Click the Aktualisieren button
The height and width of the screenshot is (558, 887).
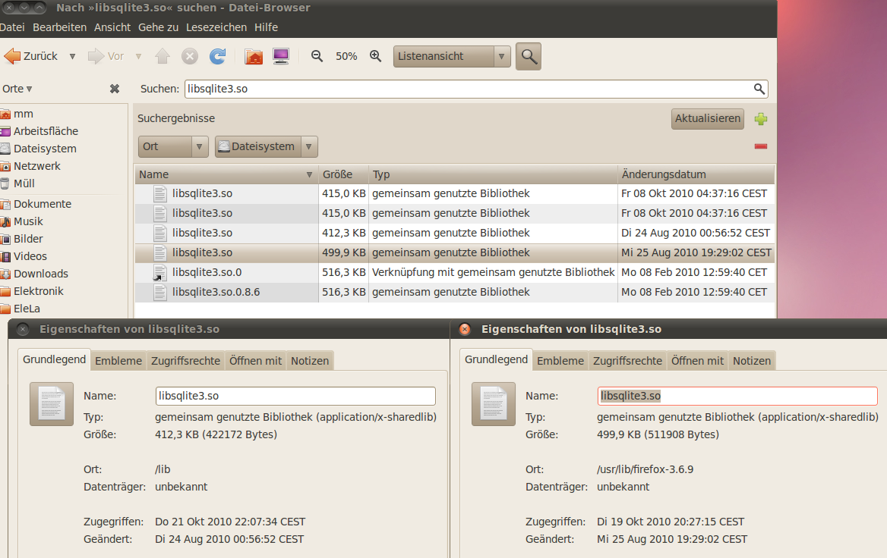click(708, 118)
